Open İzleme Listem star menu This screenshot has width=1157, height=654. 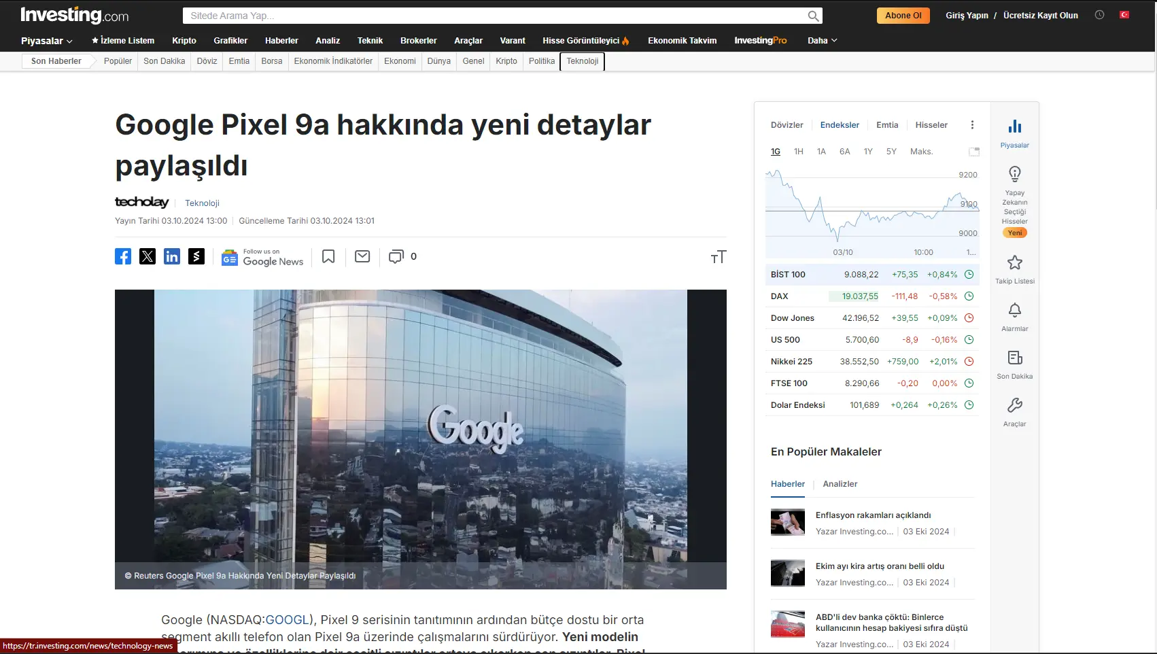[123, 41]
